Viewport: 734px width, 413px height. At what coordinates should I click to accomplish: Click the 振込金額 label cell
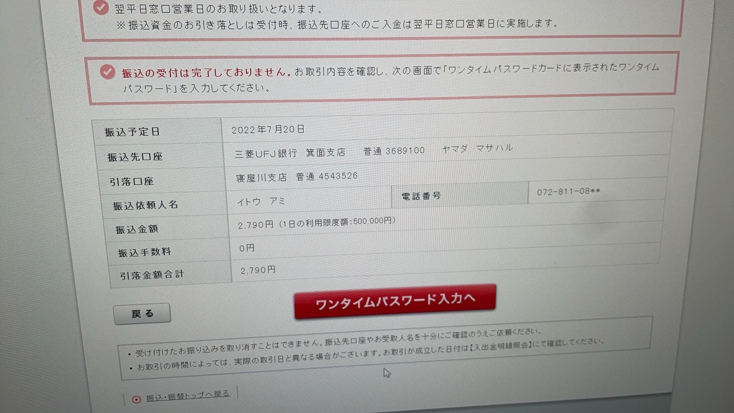click(167, 228)
